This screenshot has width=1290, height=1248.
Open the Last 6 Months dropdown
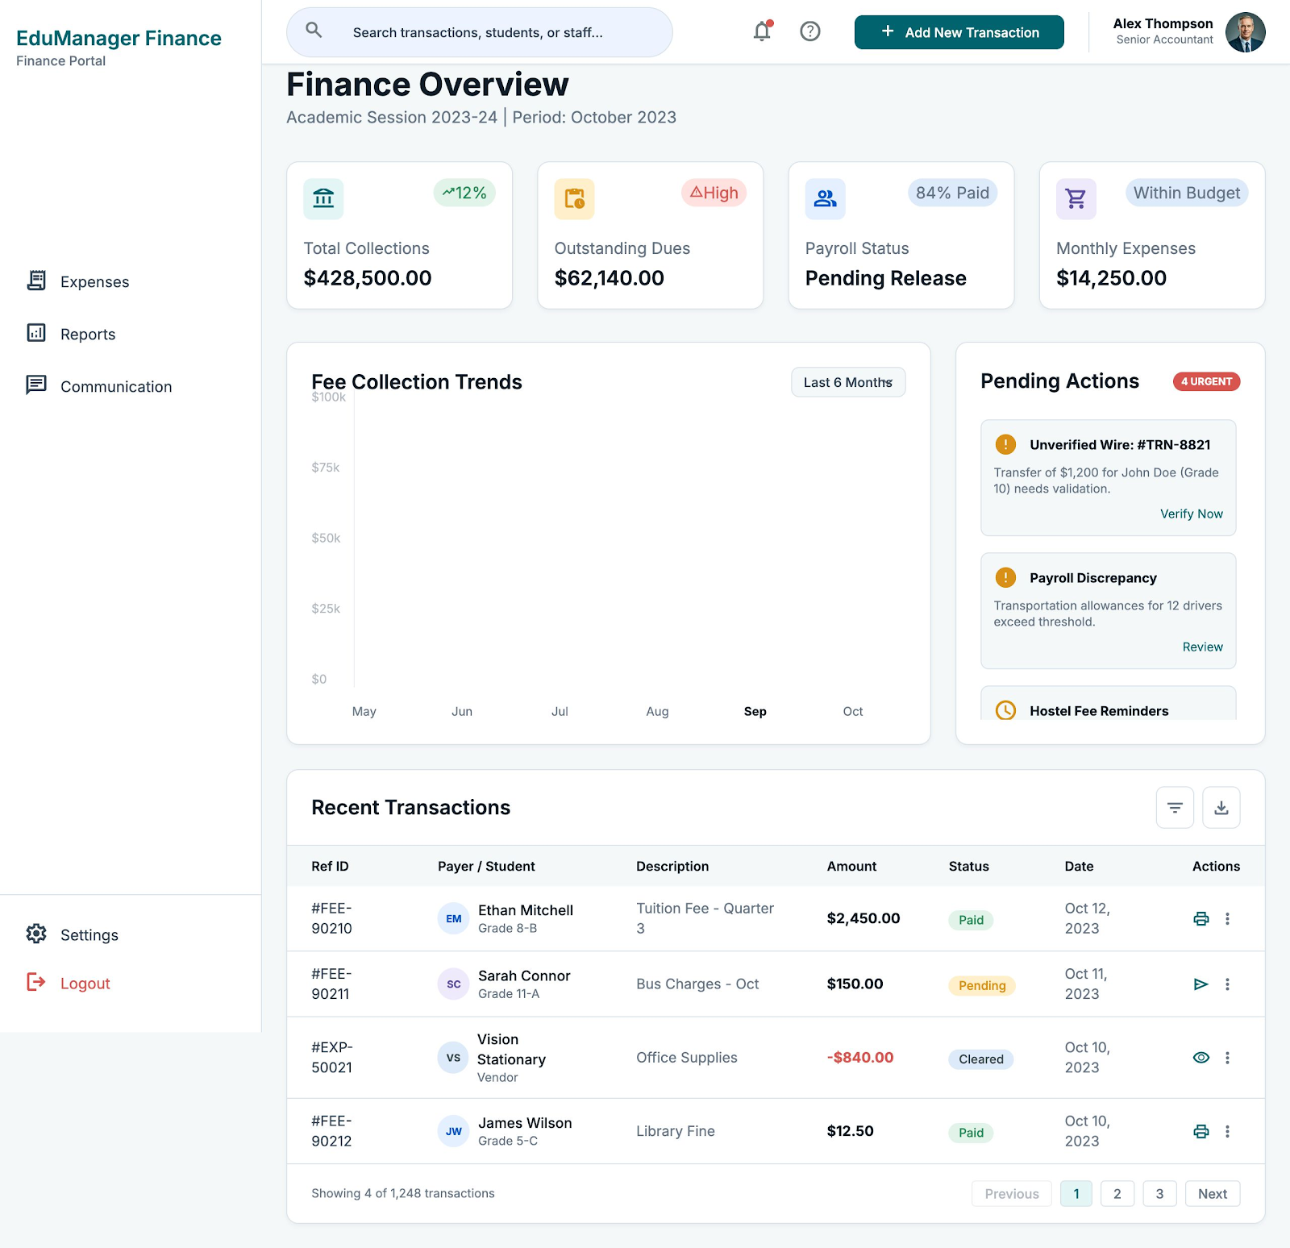pyautogui.click(x=848, y=382)
